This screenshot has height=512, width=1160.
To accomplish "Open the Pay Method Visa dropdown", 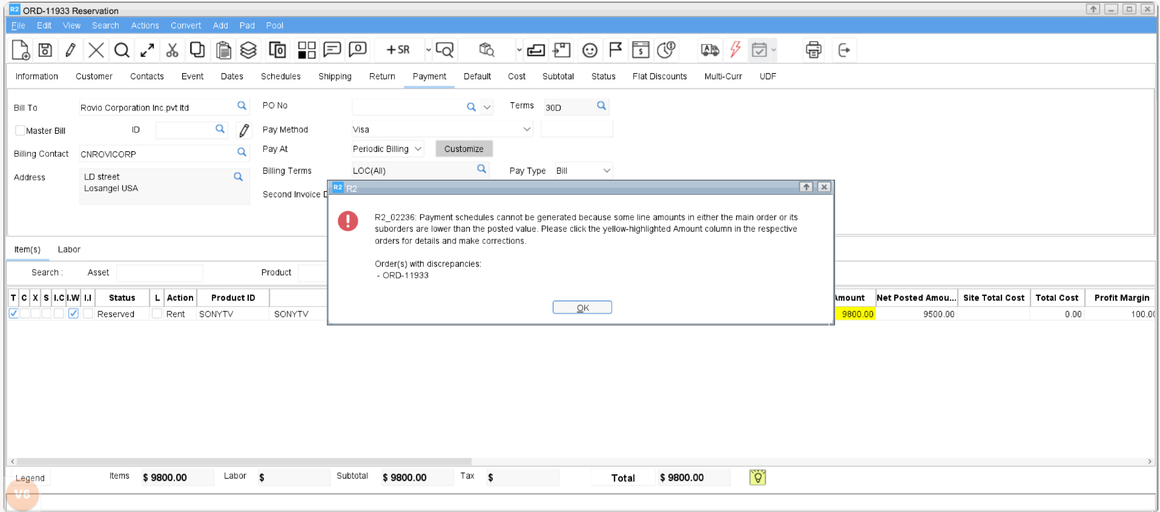I will 527,130.
